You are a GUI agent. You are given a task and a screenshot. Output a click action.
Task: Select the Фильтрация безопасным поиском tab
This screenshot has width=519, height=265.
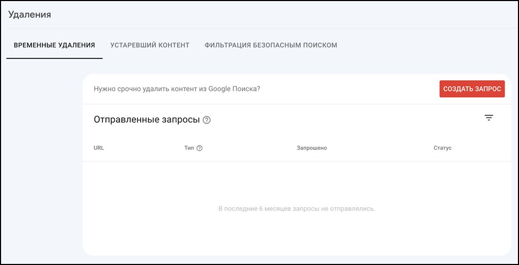tap(271, 45)
